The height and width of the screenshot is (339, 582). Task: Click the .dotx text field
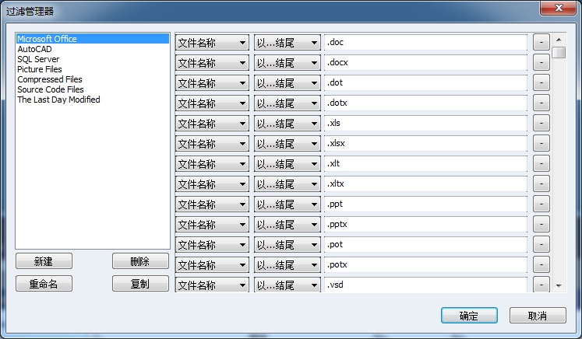[x=425, y=103]
